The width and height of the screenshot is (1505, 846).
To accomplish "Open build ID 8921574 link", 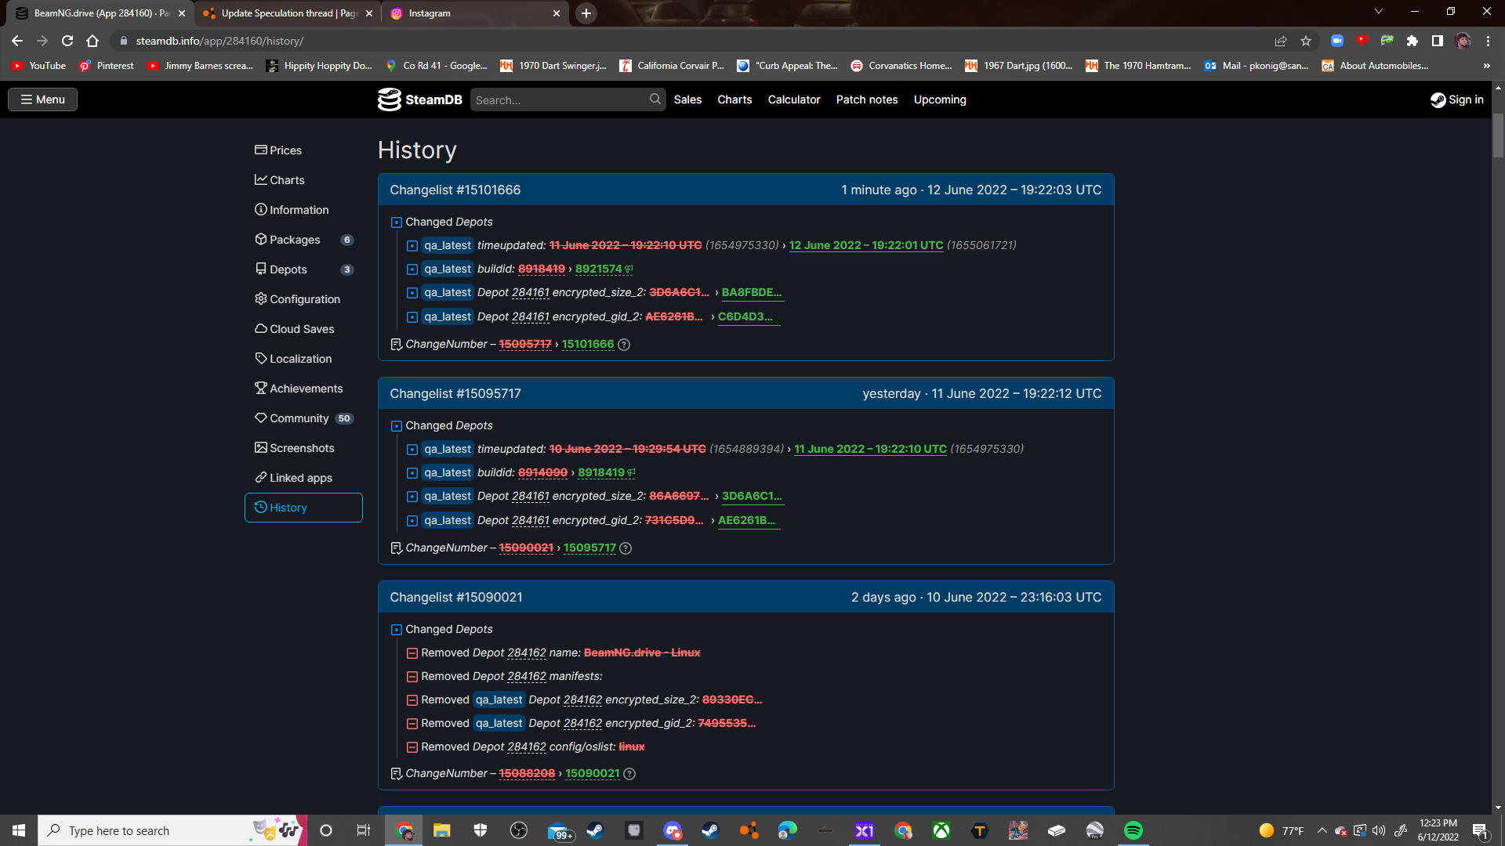I will 599,269.
